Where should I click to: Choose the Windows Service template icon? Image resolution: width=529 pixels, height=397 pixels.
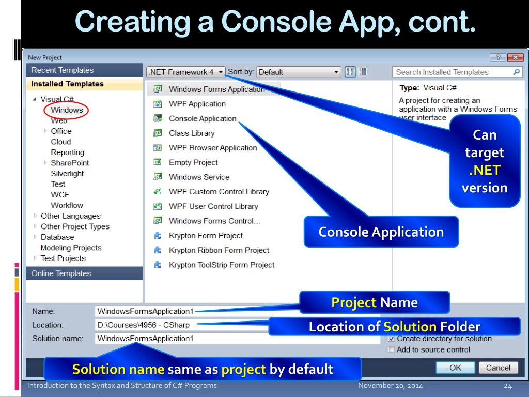157,177
